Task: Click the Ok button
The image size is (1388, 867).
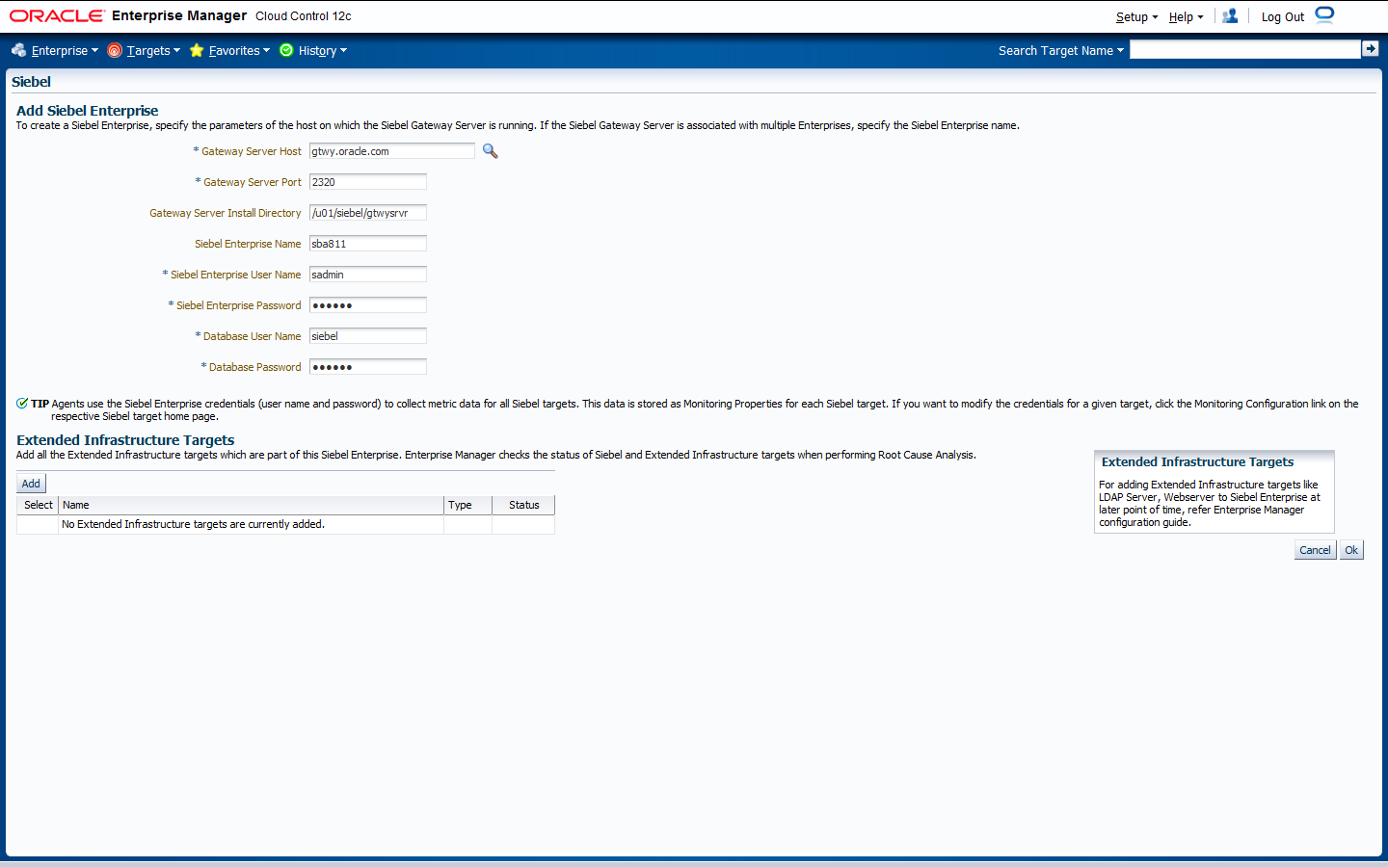Action: [1351, 550]
